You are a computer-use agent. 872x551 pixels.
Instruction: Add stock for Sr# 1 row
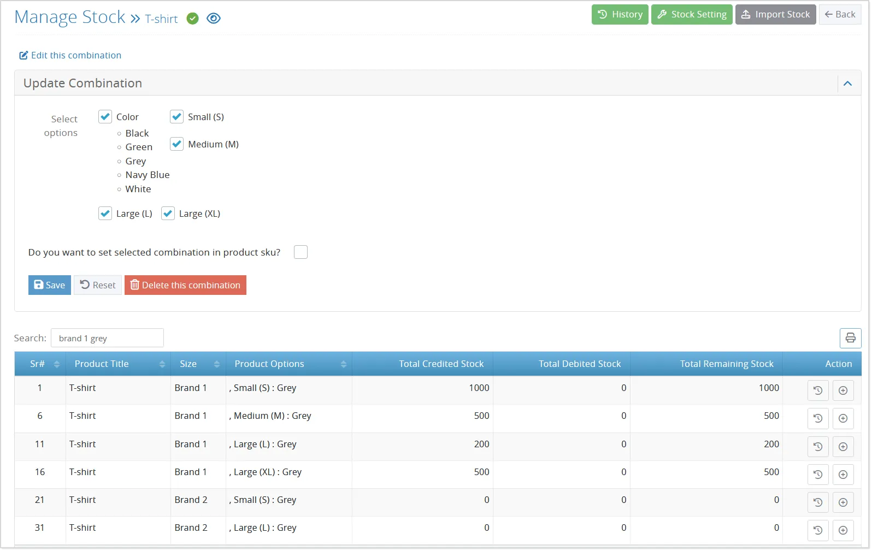pyautogui.click(x=843, y=390)
